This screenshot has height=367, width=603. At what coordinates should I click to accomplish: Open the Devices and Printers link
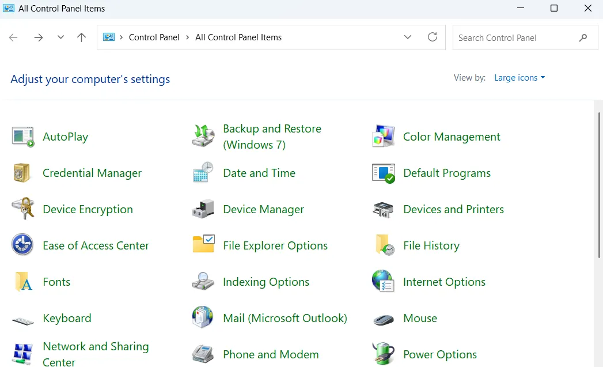click(453, 209)
